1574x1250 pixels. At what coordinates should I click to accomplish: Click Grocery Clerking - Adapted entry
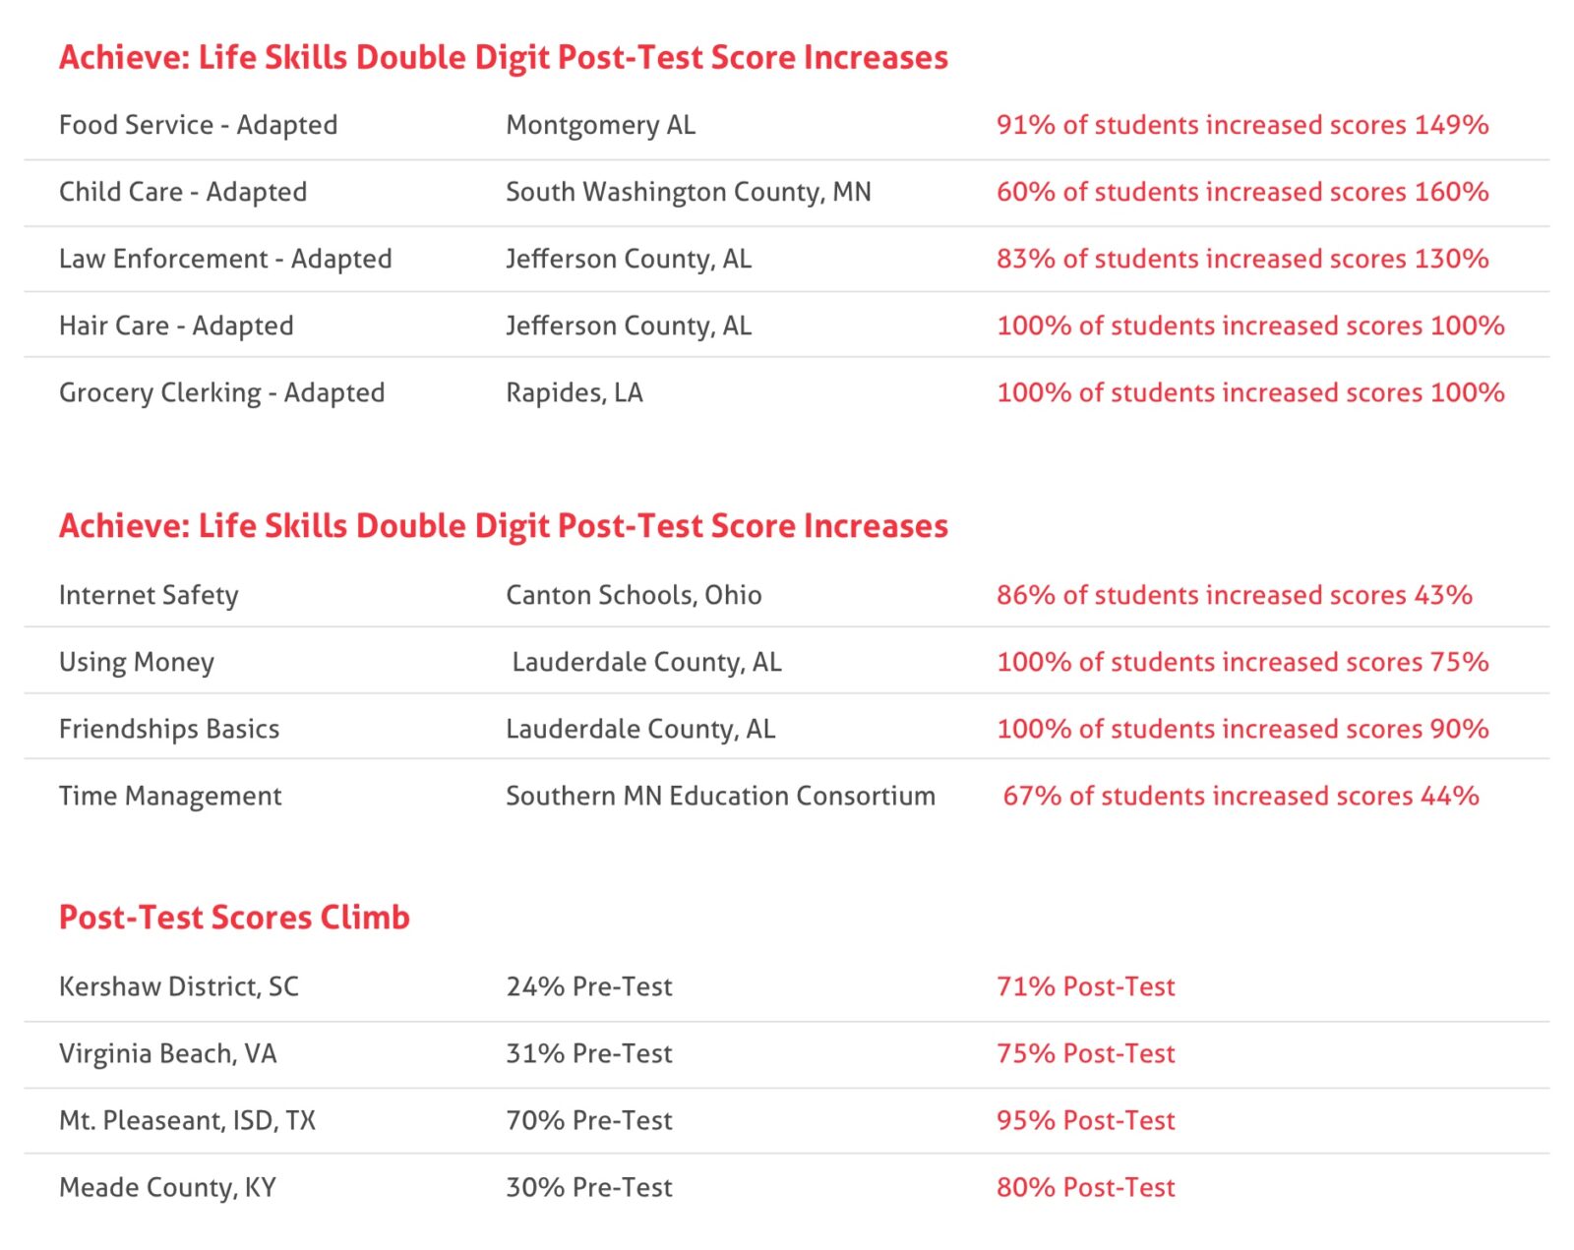[x=222, y=392]
